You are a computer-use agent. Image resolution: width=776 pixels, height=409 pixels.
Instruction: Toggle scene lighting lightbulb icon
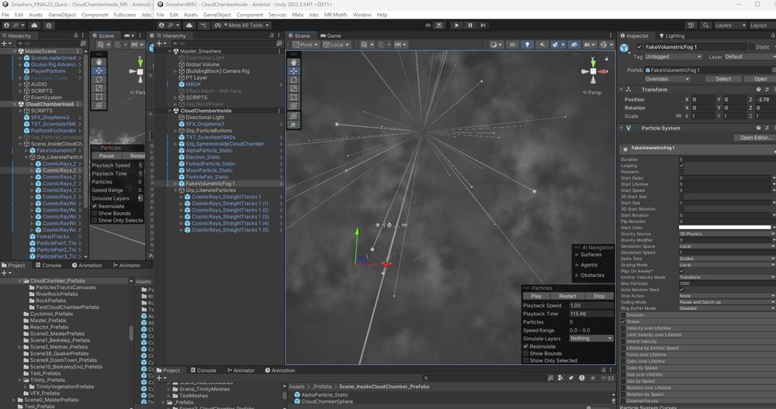(x=527, y=45)
